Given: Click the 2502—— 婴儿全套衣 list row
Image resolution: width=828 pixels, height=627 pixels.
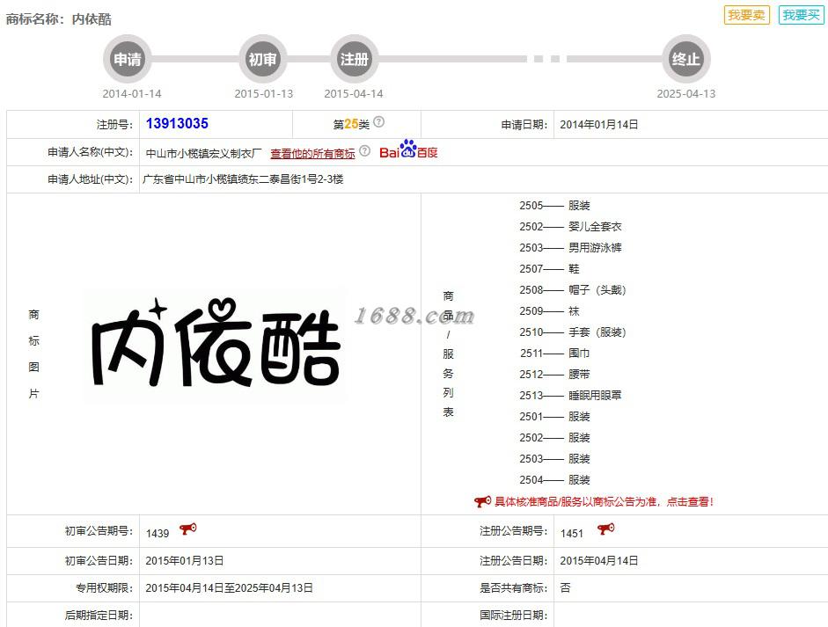Looking at the screenshot, I should point(570,226).
